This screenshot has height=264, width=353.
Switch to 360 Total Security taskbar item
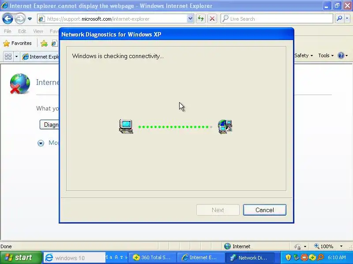(x=152, y=257)
